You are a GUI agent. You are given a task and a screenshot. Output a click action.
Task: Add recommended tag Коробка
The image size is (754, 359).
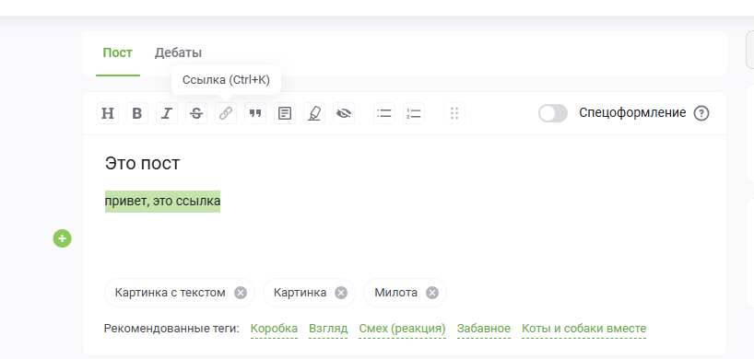tap(274, 329)
